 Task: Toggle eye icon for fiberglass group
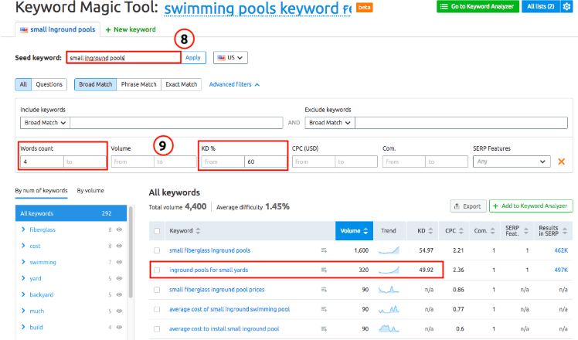click(119, 229)
